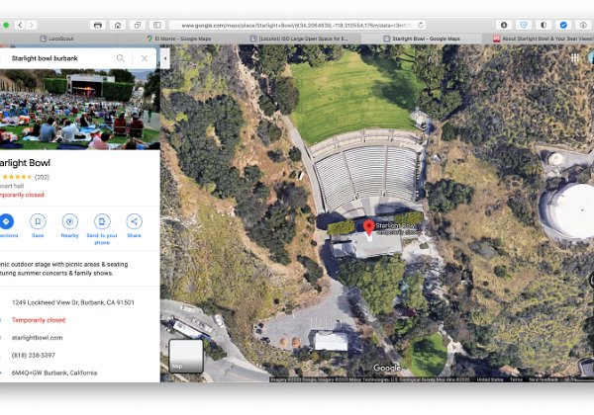This screenshot has height=415, width=594.
Task: Open the Google apps grid icon
Action: [x=574, y=57]
